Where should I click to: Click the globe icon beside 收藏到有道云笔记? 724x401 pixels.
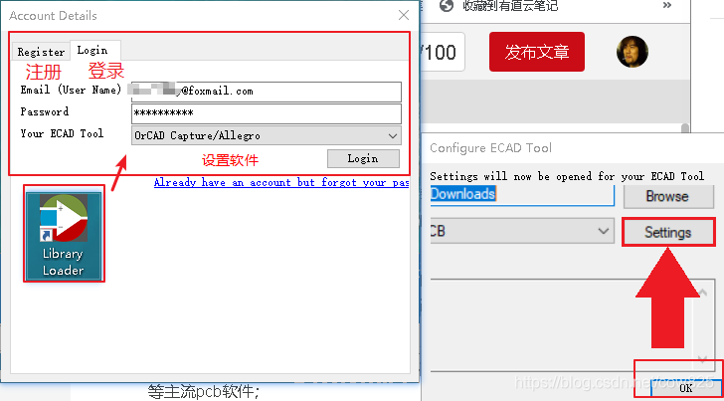pyautogui.click(x=446, y=6)
